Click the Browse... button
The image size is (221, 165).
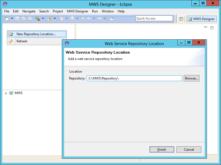[191, 78]
